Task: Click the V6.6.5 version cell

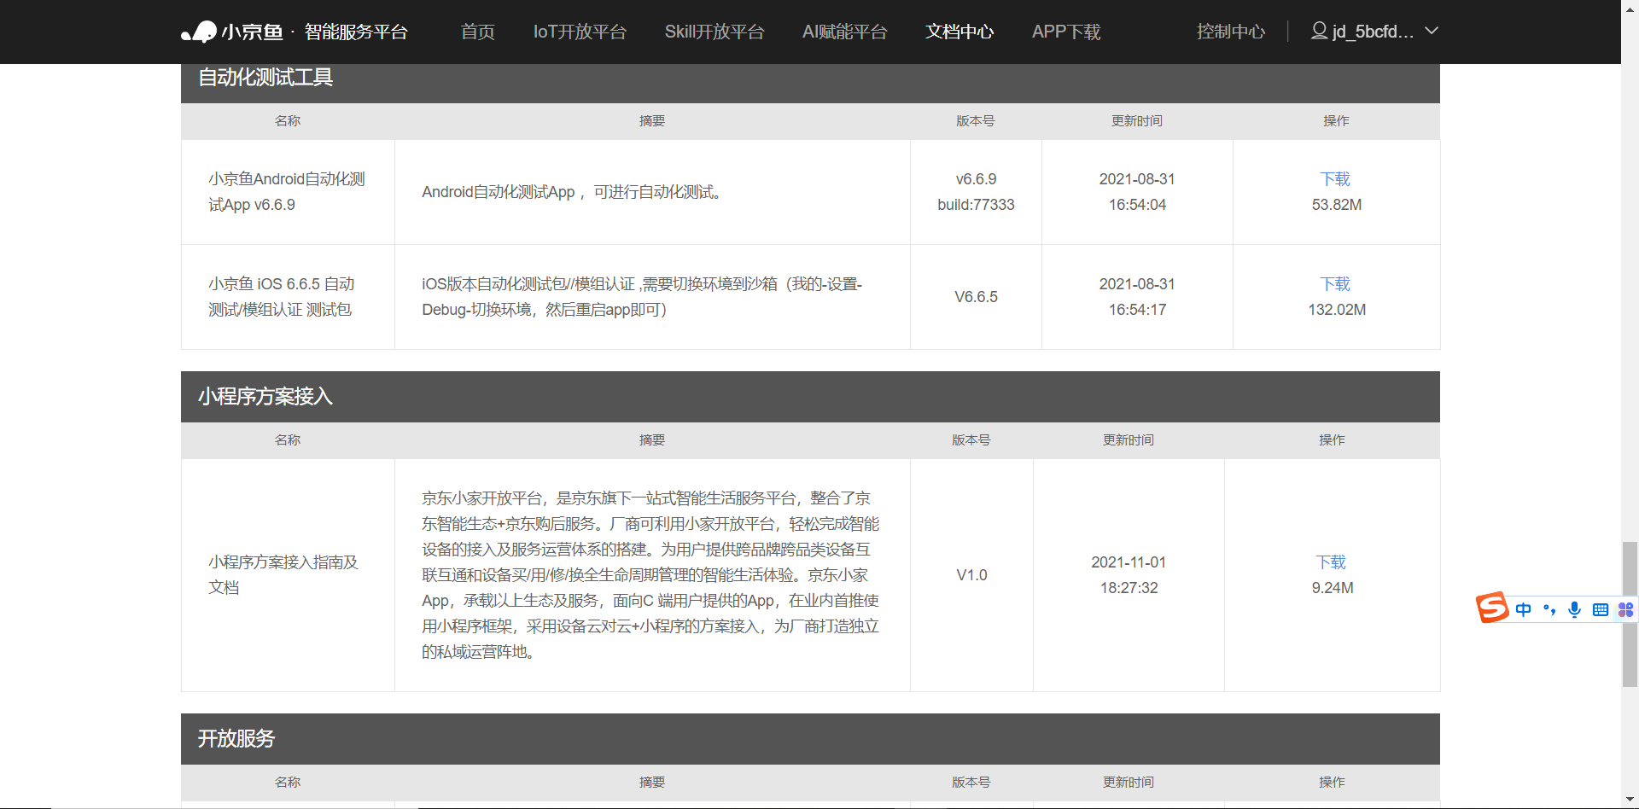Action: (x=976, y=297)
